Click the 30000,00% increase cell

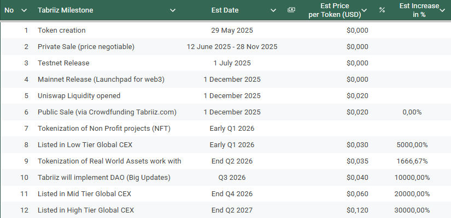[412, 210]
